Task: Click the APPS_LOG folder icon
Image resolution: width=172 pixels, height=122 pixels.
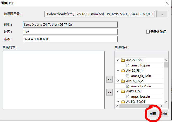Action: pos(123,91)
